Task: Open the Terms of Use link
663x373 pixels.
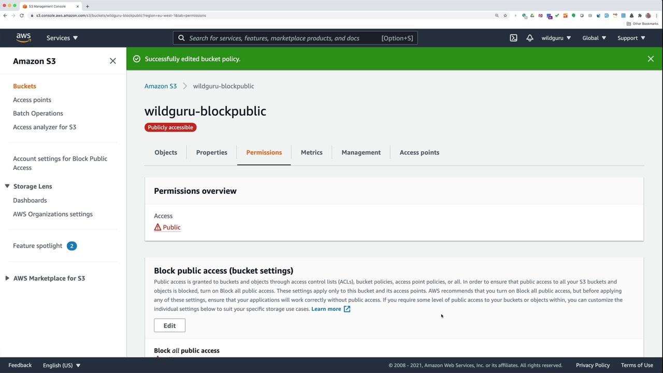Action: (x=637, y=365)
